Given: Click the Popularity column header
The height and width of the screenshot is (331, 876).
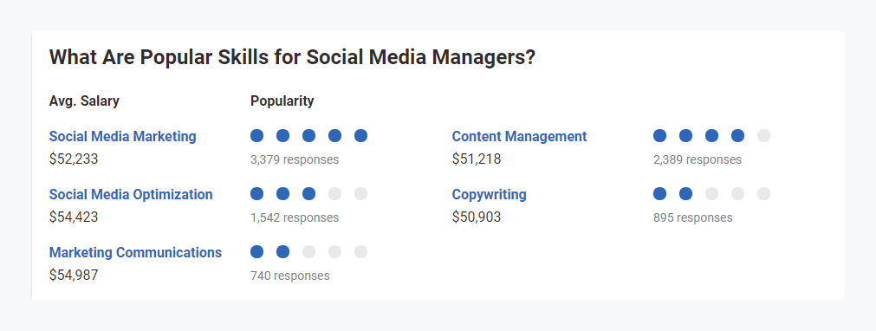Looking at the screenshot, I should (282, 101).
